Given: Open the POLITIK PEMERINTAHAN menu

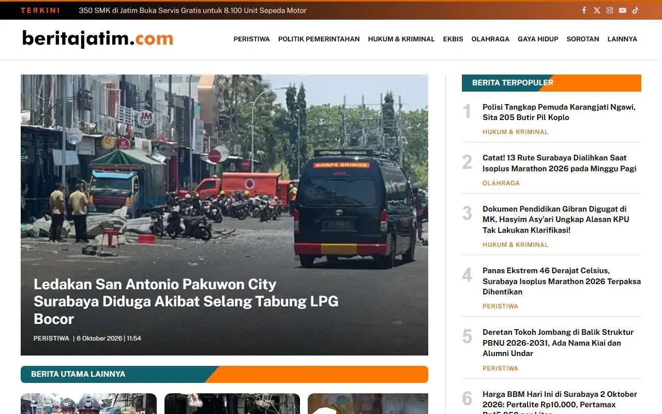Looking at the screenshot, I should tap(319, 39).
